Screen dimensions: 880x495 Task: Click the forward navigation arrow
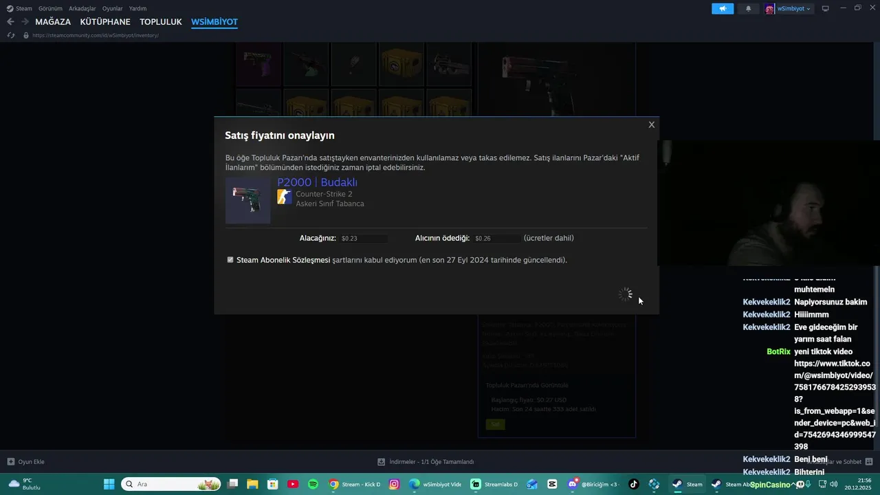click(25, 22)
